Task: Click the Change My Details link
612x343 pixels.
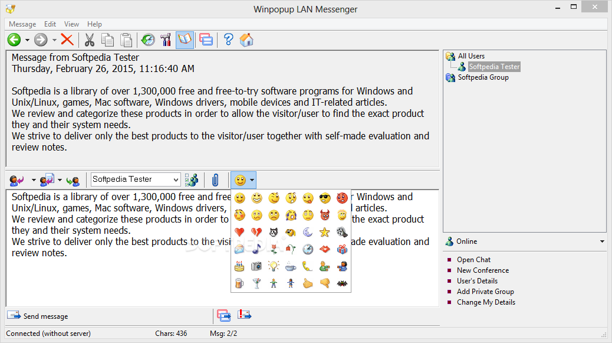Action: click(x=486, y=302)
